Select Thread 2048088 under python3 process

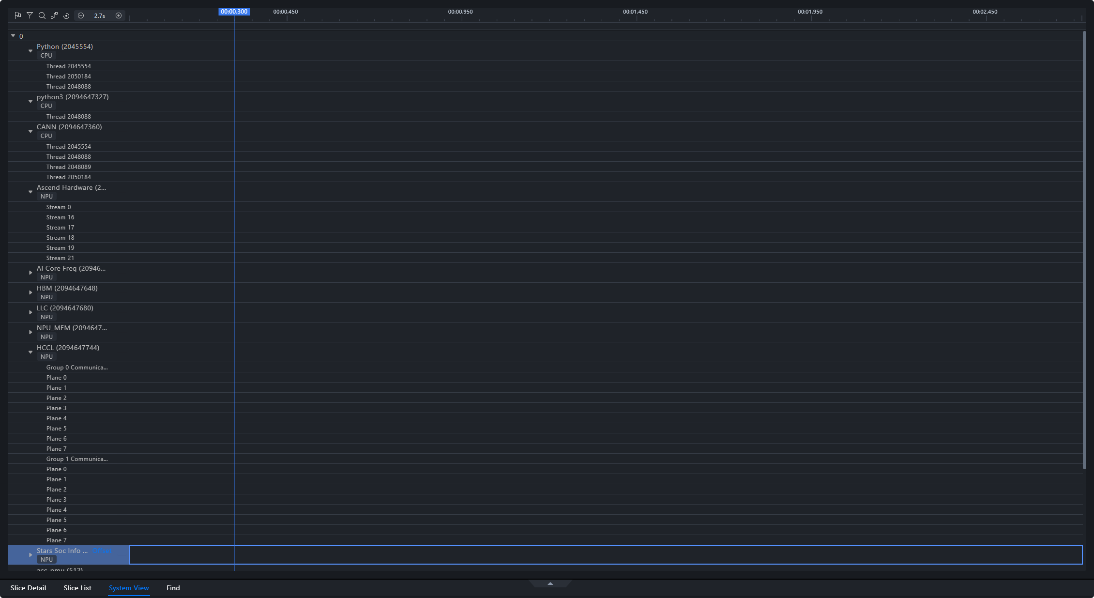68,117
